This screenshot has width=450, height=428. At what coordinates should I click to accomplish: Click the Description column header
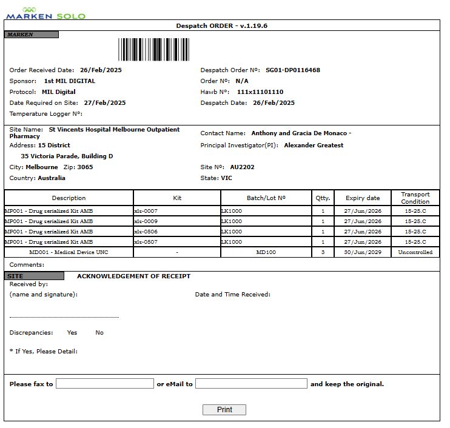(x=69, y=198)
